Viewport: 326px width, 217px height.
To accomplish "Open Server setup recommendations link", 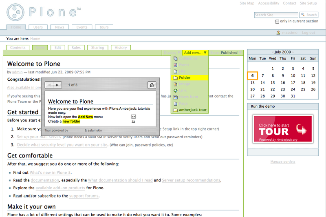I will pyautogui.click(x=191, y=180).
